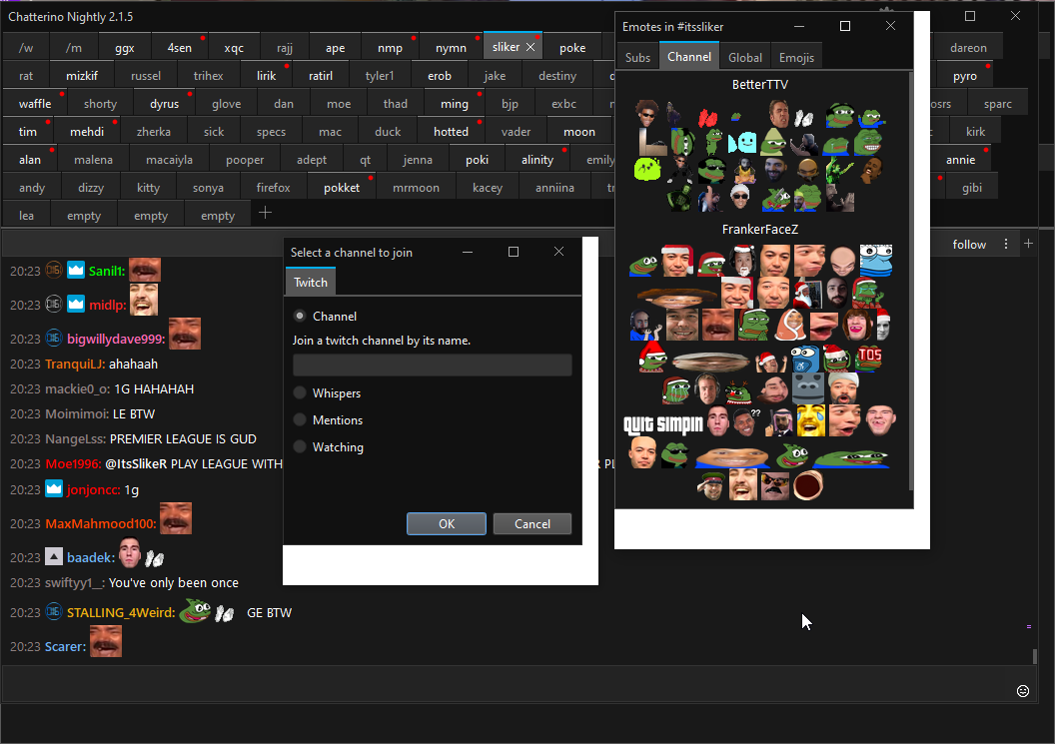Pick the BetterTTV white clapping hands emote
Screen dimensions: 1055x744
tap(803, 119)
